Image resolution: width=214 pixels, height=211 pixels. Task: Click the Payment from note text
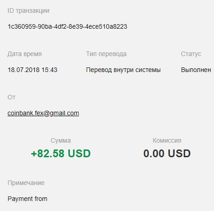click(27, 199)
